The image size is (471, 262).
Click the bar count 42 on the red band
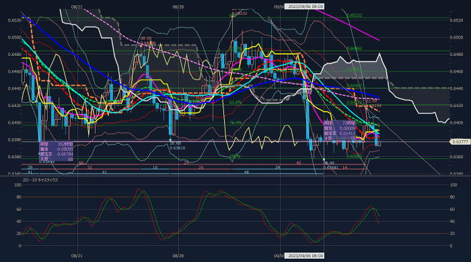pos(299,163)
